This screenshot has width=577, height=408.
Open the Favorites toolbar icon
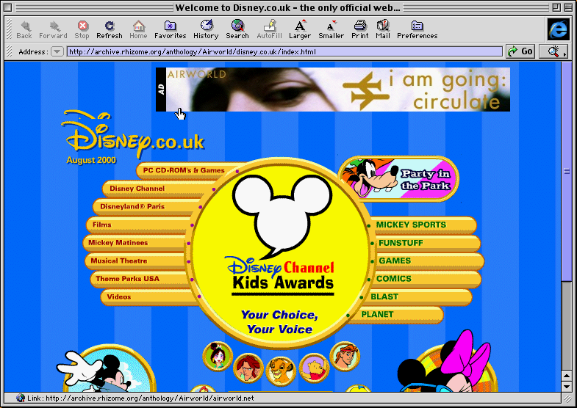[170, 29]
